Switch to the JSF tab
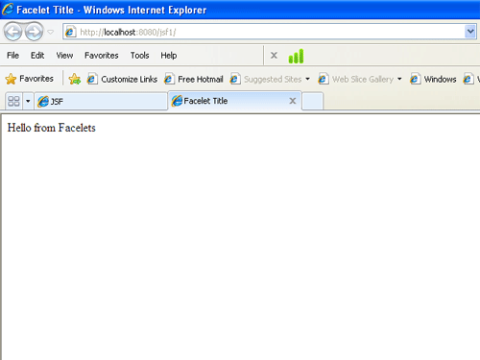 coord(101,101)
